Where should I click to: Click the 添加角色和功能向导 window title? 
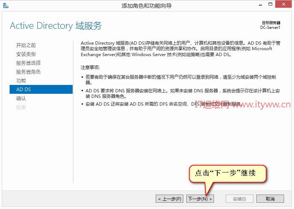[146, 6]
